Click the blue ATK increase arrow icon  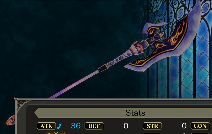pyautogui.click(x=59, y=126)
